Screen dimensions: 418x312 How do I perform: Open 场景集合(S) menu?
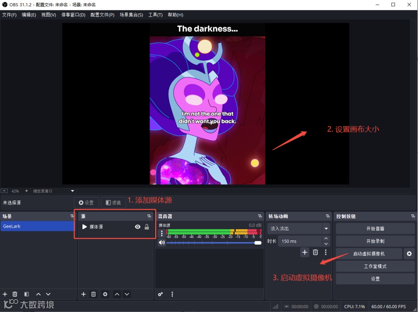click(x=131, y=15)
